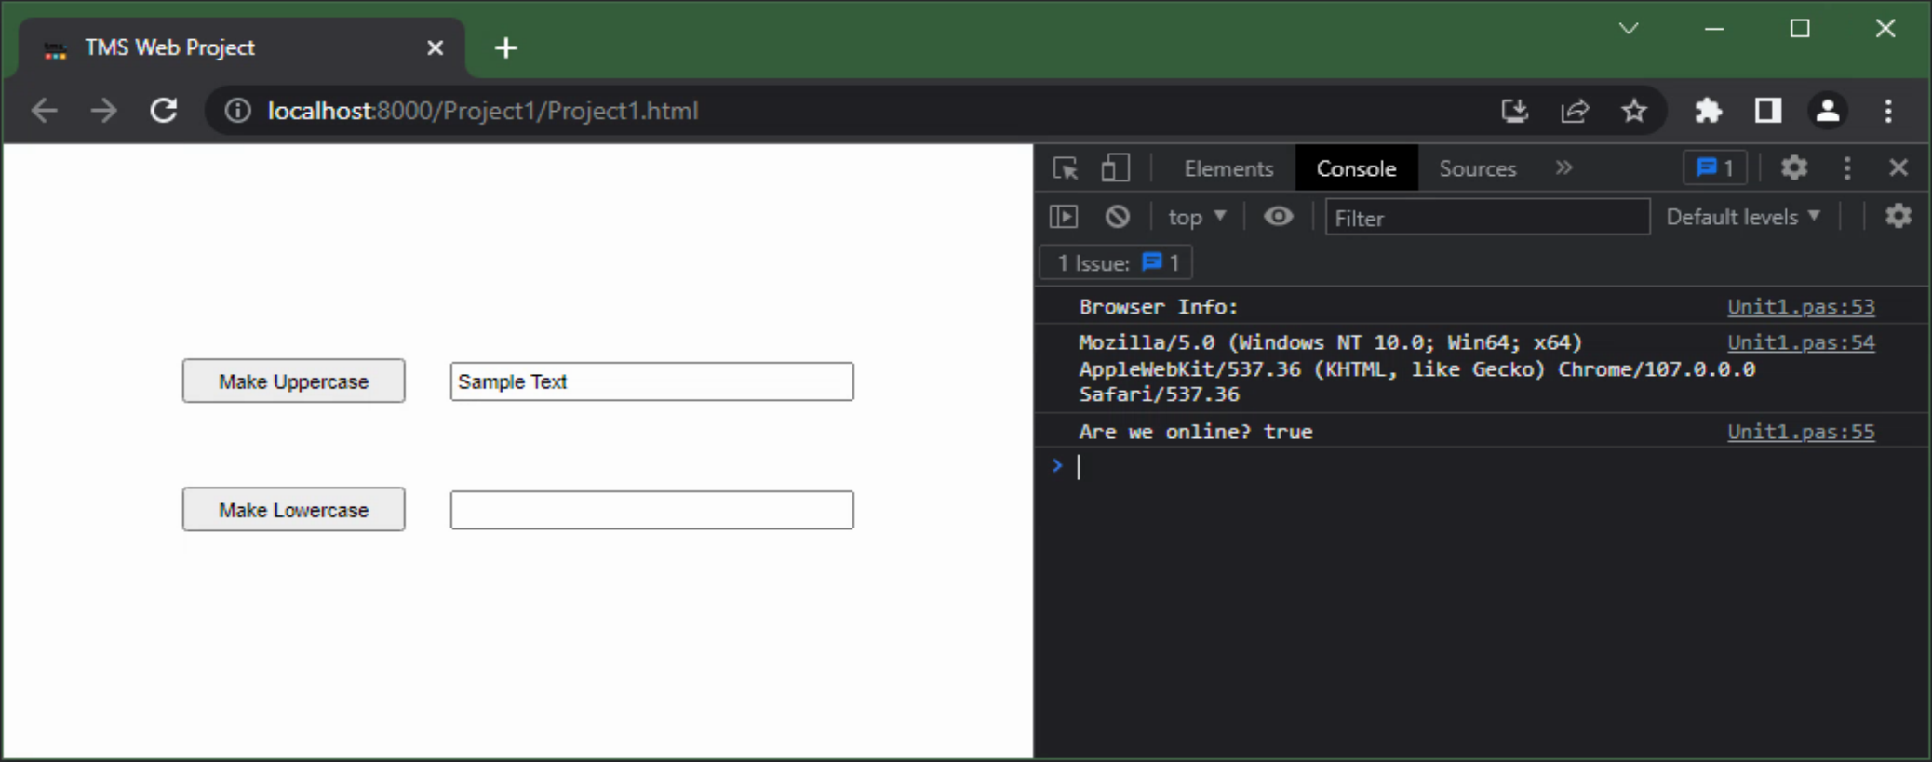Click the Make Uppercase button

click(293, 381)
